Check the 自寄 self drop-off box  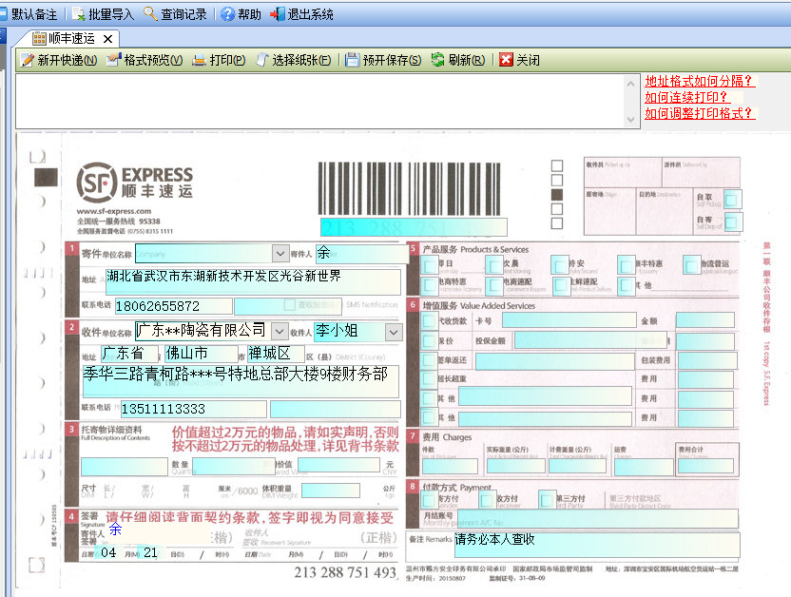pos(732,221)
